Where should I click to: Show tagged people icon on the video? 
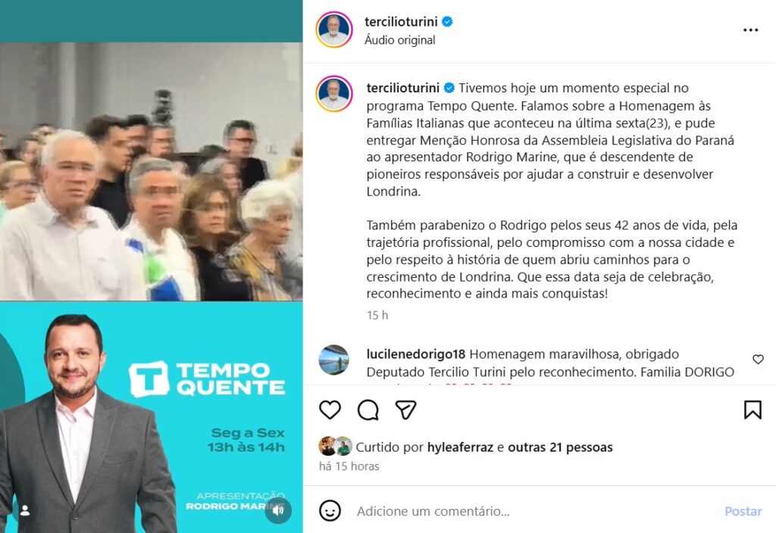pos(25,510)
